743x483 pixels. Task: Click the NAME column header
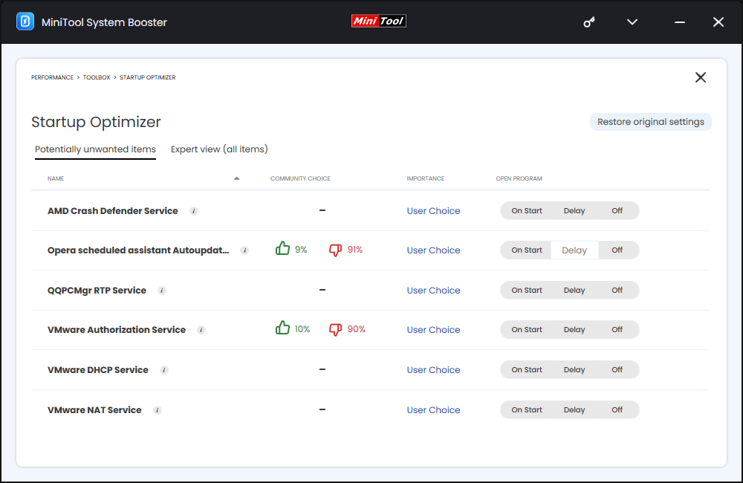tap(56, 178)
